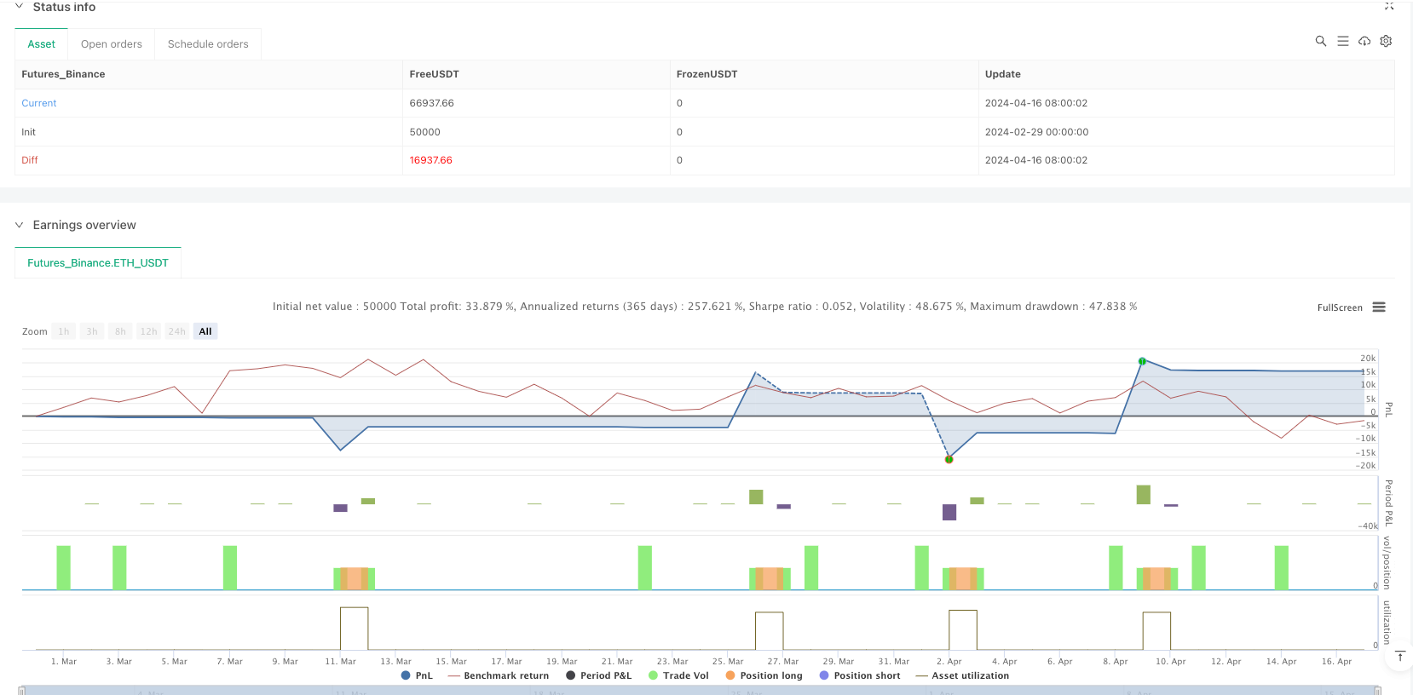Select the Futures_Binance.ETH_USDT tab

(98, 263)
